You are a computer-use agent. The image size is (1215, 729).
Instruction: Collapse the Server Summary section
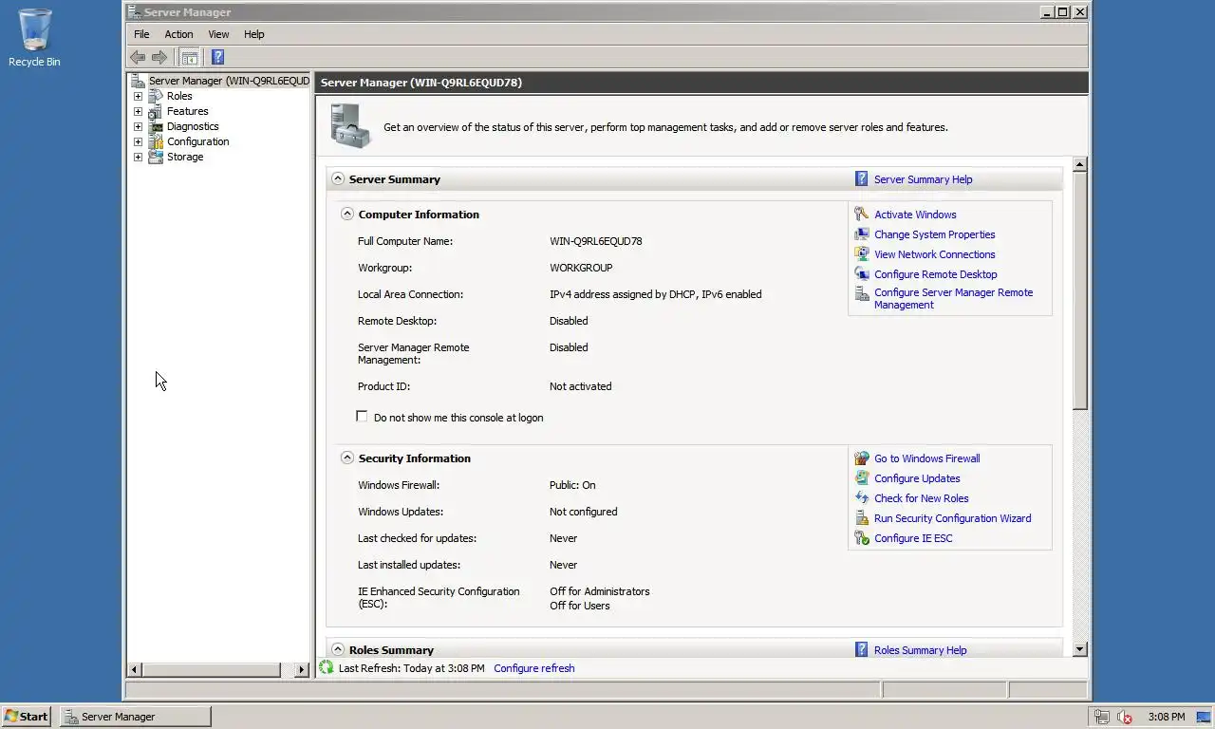[x=338, y=178]
